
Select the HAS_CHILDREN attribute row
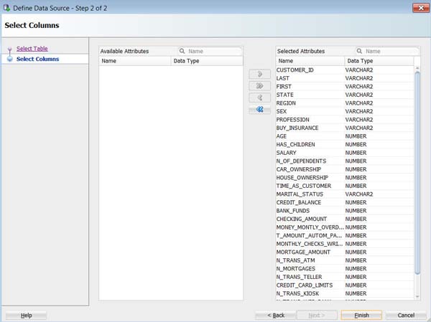345,144
